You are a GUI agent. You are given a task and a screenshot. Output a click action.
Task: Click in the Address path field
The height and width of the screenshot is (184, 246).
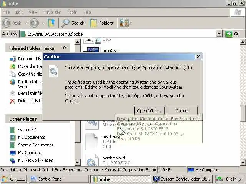[x=118, y=34]
